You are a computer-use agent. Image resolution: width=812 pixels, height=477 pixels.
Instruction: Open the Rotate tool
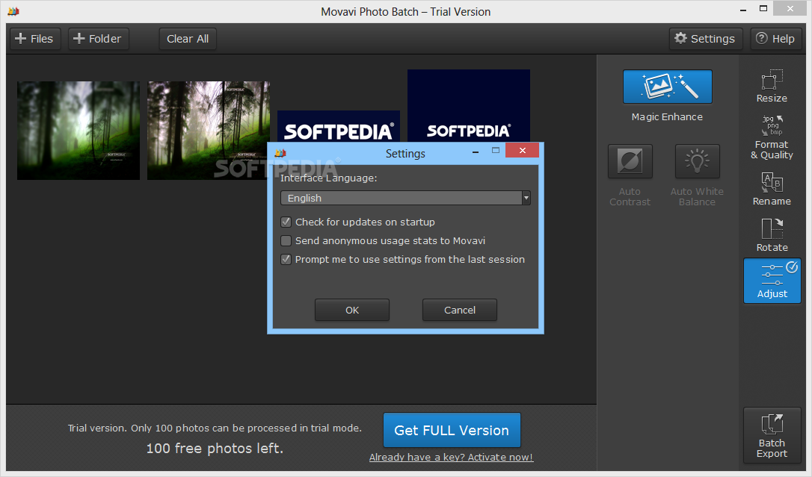pos(772,235)
